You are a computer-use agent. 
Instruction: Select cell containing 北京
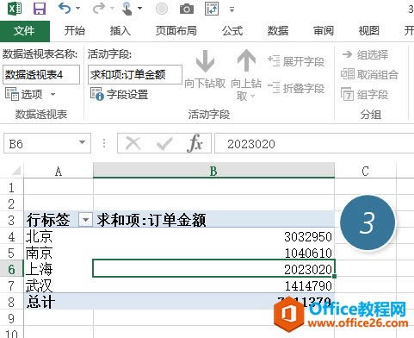click(59, 237)
